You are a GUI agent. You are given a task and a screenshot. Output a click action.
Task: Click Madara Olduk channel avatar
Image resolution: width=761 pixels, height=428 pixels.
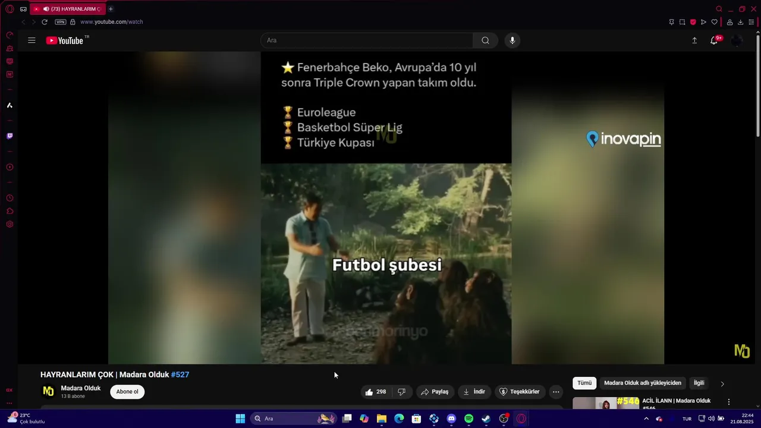point(48,391)
